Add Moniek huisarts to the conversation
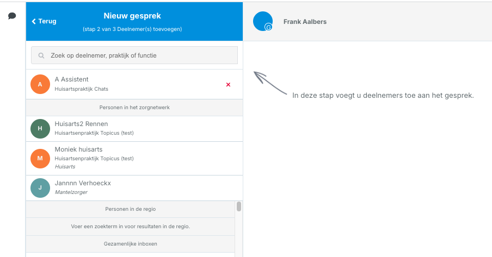 click(134, 159)
